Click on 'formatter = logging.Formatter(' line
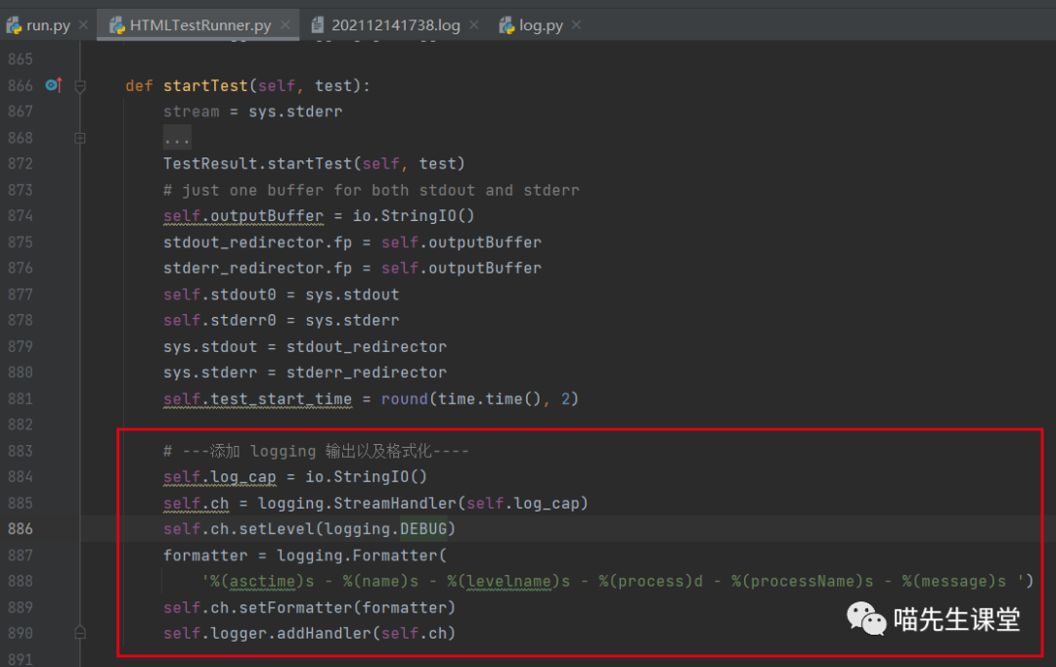The image size is (1056, 667). pyautogui.click(x=304, y=556)
